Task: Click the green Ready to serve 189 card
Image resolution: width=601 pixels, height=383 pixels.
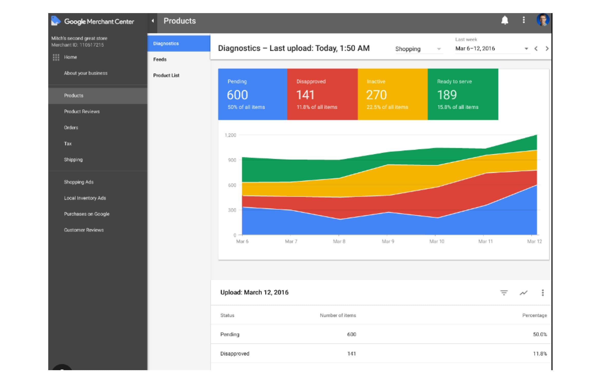Action: click(x=463, y=94)
